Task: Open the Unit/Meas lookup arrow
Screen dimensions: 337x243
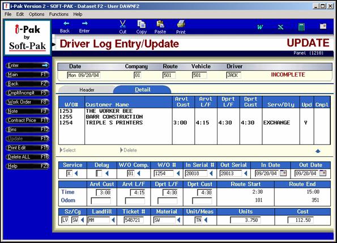Action: 206,220
